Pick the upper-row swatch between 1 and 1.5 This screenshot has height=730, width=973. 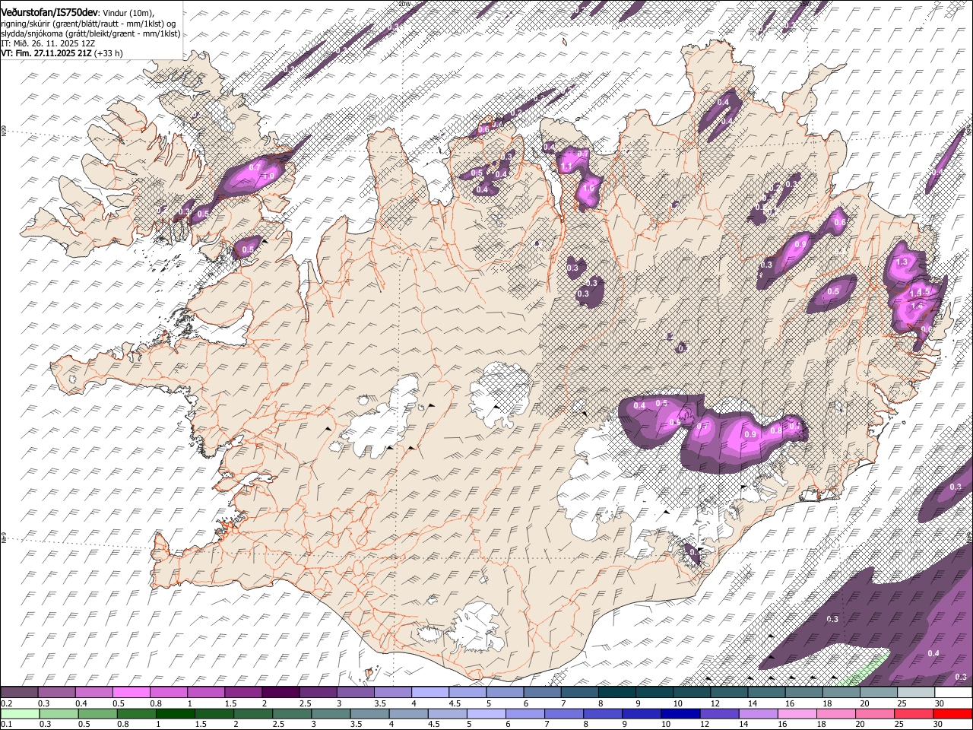point(206,692)
